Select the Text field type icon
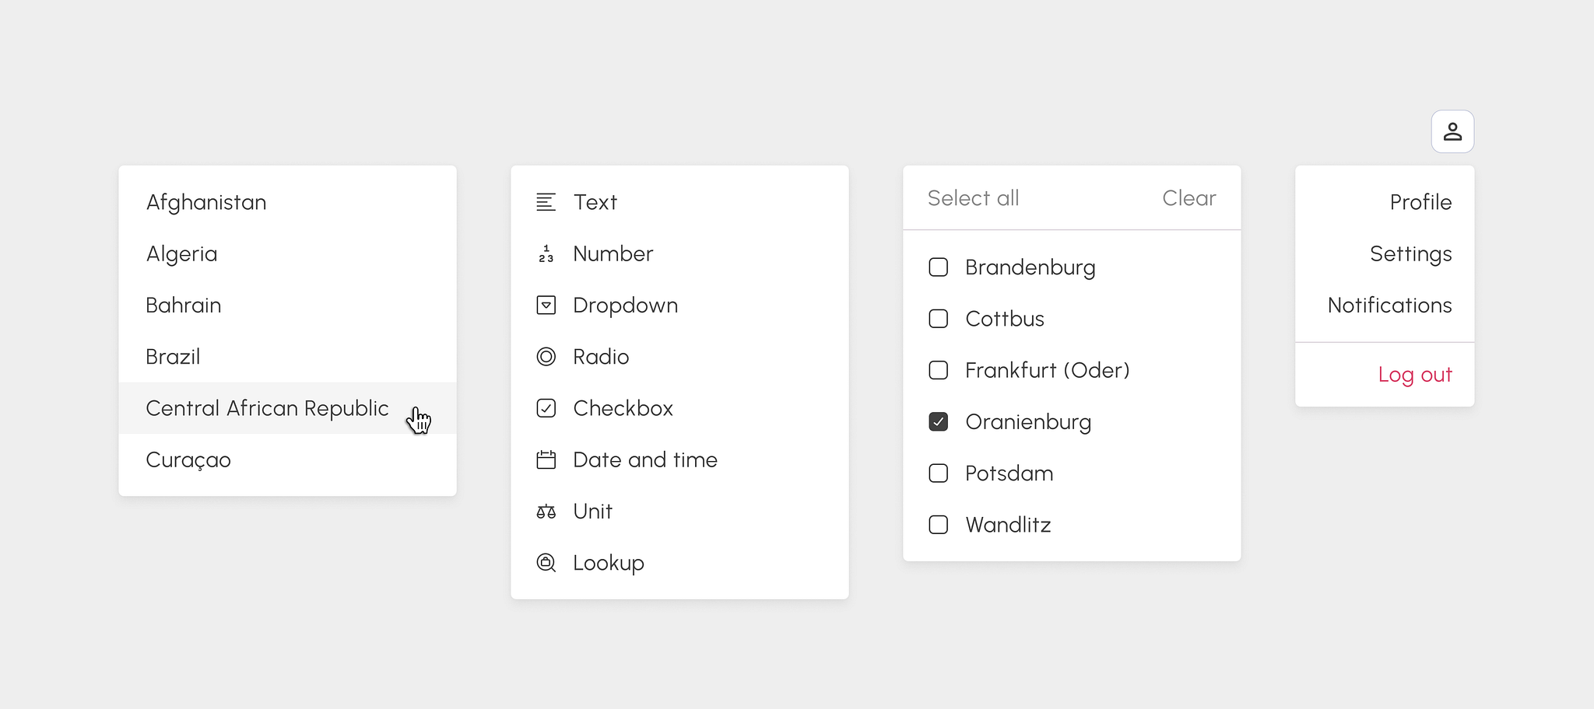Screen dimensions: 1594x709 click(x=546, y=201)
